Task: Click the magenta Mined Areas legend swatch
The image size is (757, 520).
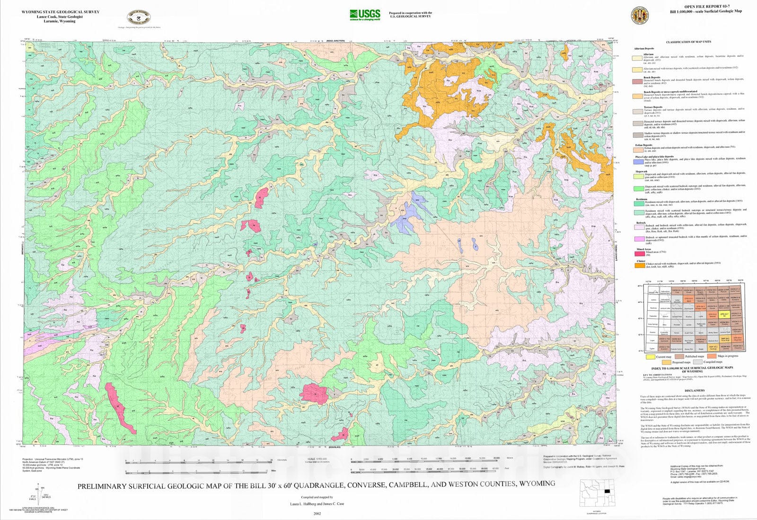Action: click(639, 254)
